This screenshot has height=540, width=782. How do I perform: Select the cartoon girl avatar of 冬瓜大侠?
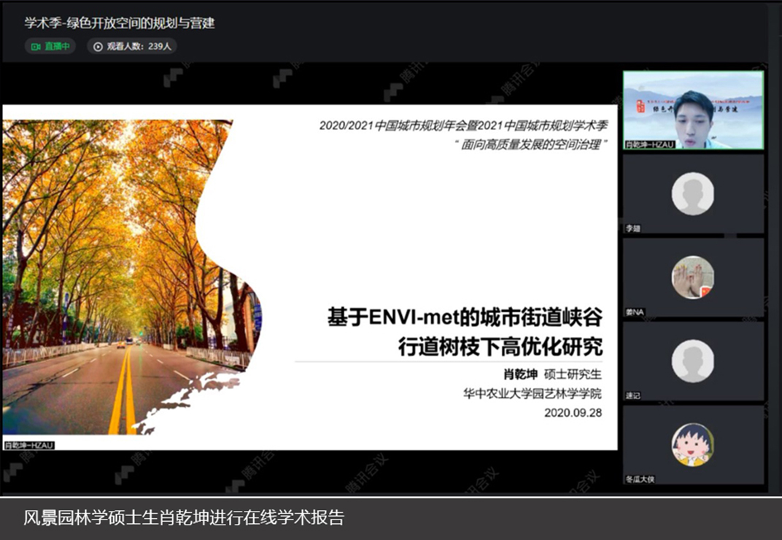[x=692, y=444]
